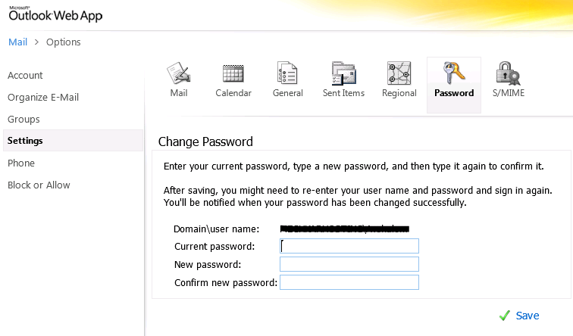Open the S/MIME padlock icon

[x=507, y=73]
